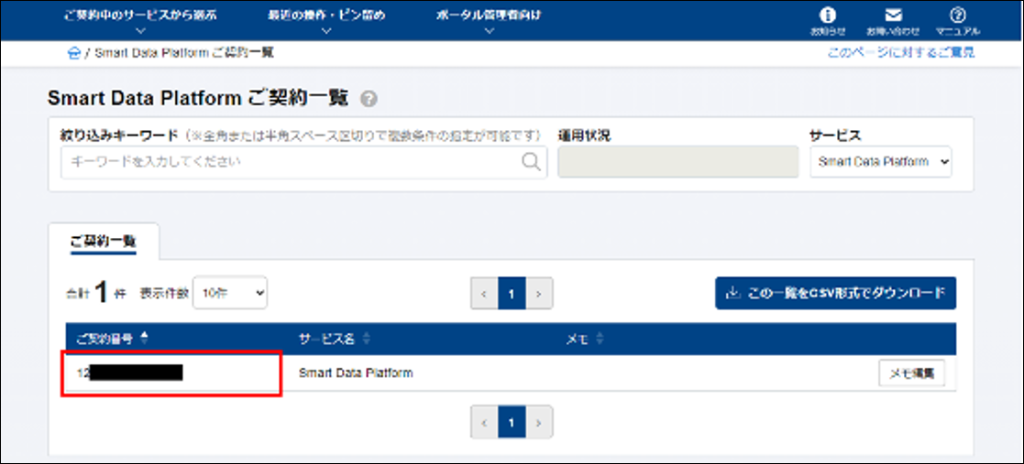Download list as CSV button
The image size is (1024, 464).
[836, 293]
